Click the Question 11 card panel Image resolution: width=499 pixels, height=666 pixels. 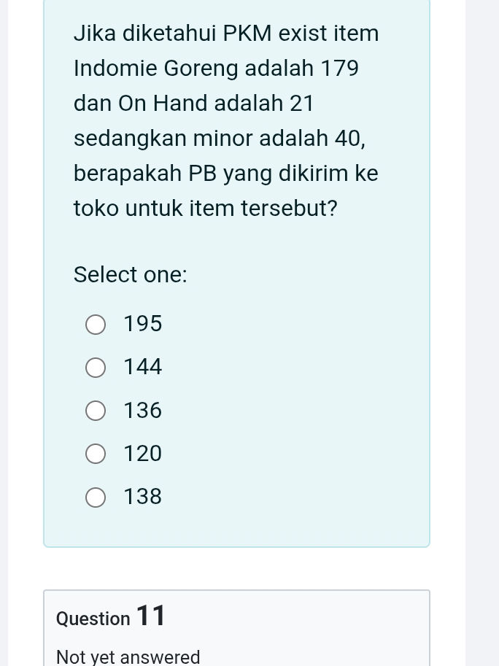tap(236, 627)
